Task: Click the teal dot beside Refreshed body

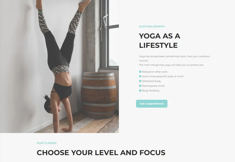Action: tap(140, 81)
